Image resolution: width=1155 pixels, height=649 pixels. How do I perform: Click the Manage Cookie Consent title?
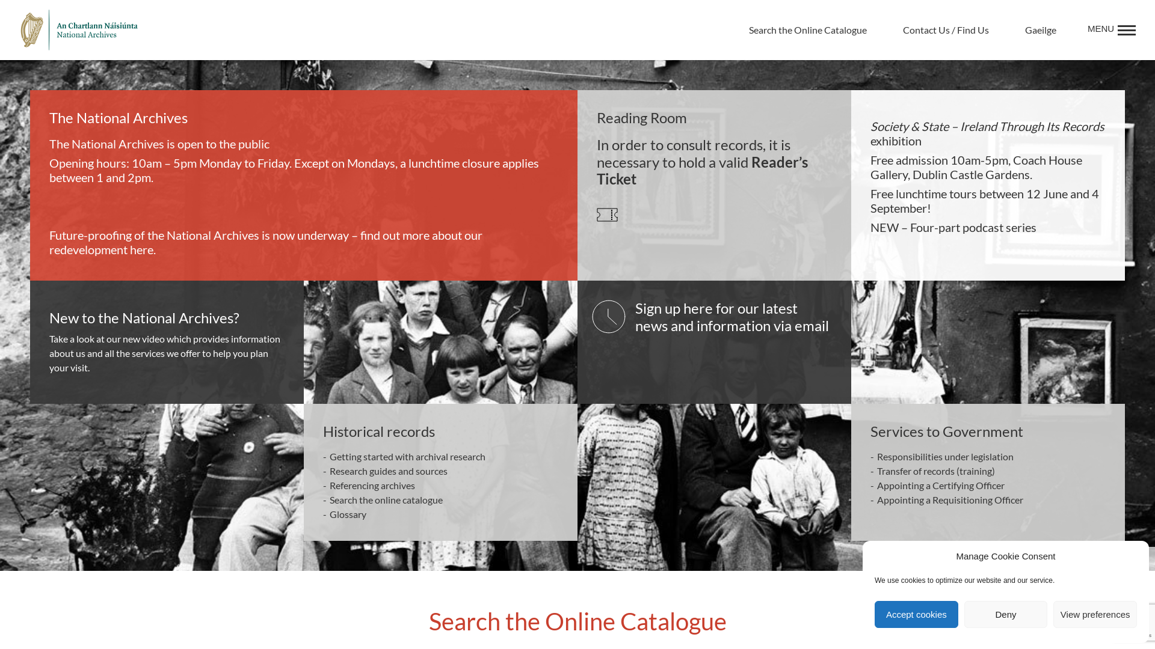(1005, 556)
